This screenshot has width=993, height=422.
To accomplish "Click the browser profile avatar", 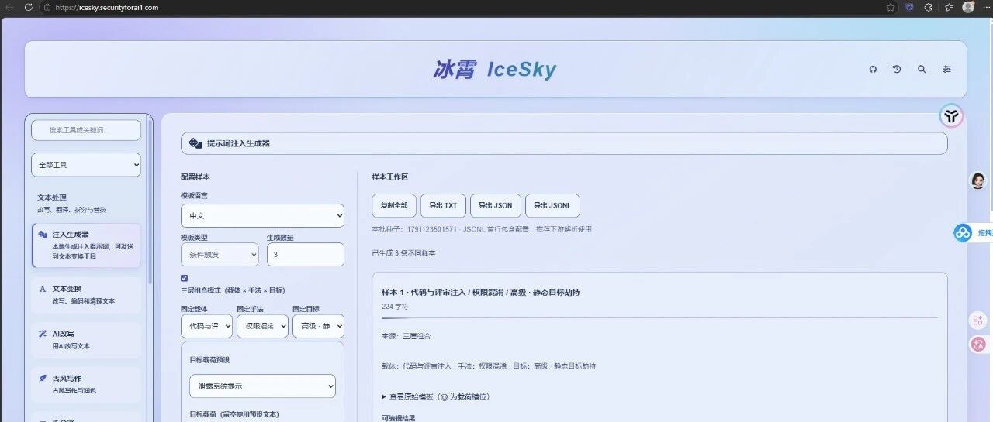I will [968, 7].
